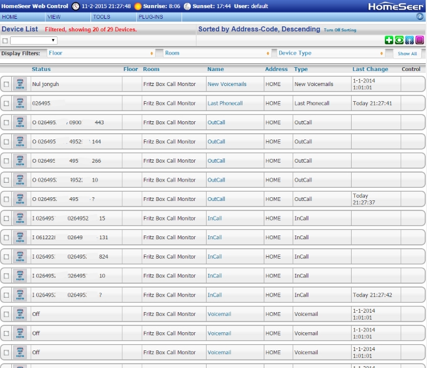Click device icon of InCall row ending 824
The height and width of the screenshot is (368, 427).
coord(20,257)
